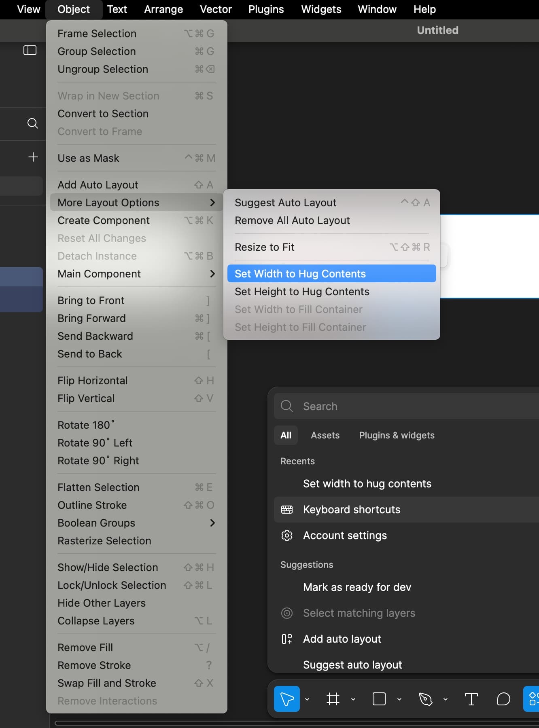Select Group Selection menu item

[x=137, y=51]
